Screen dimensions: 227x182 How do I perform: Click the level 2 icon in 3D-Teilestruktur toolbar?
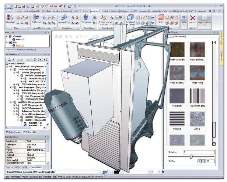40,59
